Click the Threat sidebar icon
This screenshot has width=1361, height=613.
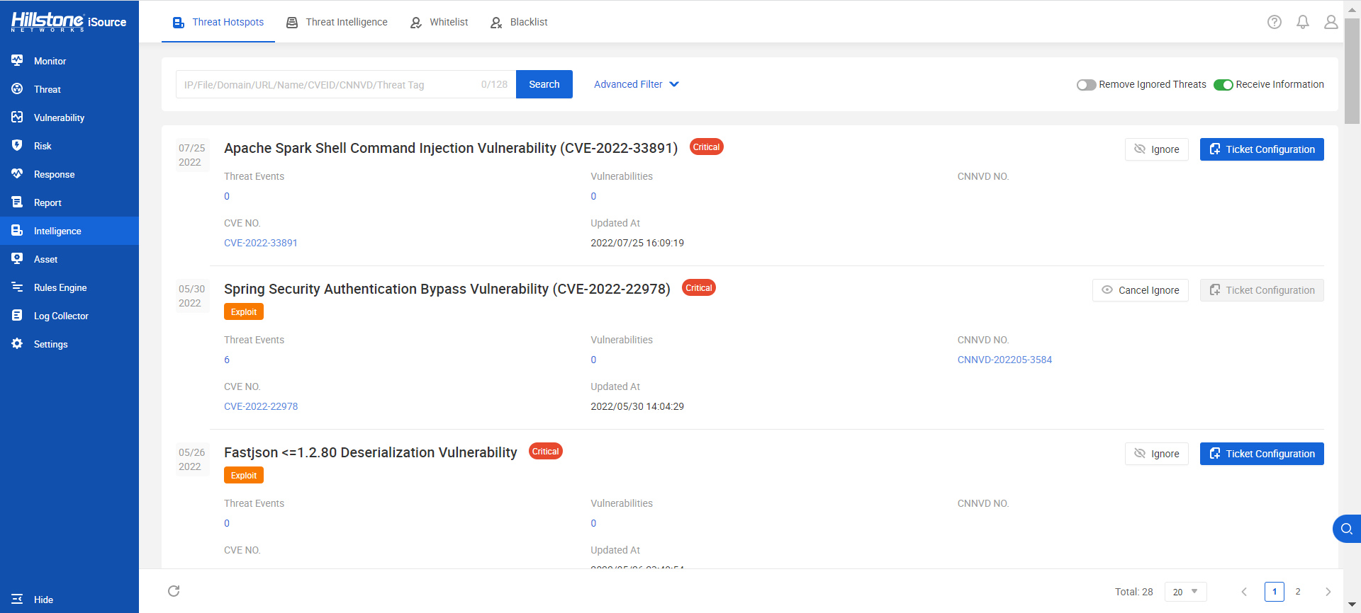(17, 89)
